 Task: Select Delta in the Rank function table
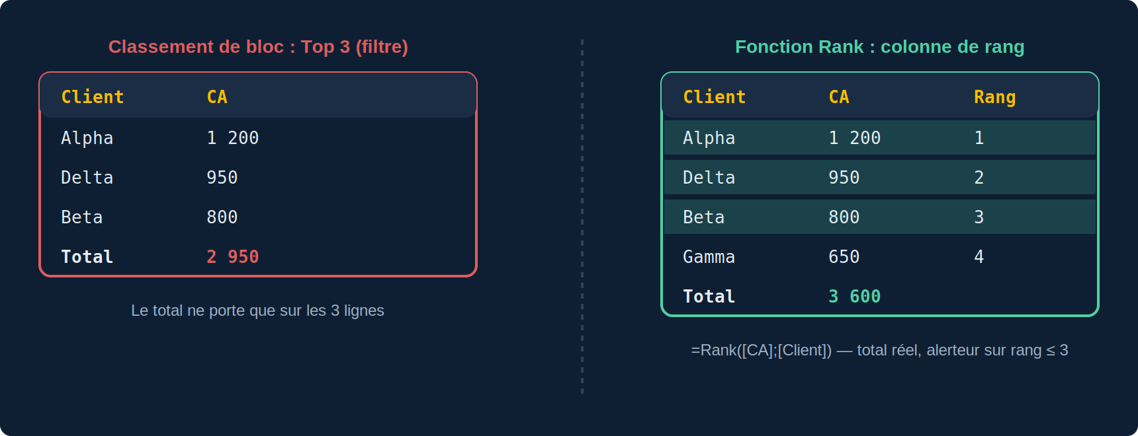709,178
